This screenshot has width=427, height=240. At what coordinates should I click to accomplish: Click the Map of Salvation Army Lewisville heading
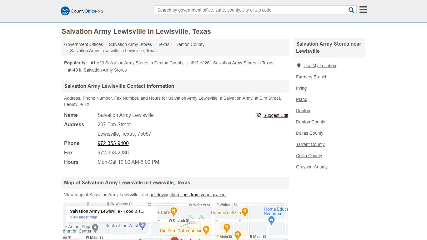[x=127, y=182]
